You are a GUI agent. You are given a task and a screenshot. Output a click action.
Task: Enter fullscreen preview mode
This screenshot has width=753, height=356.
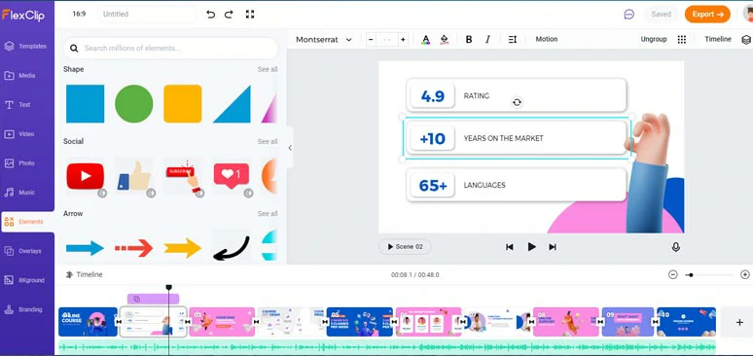point(250,15)
